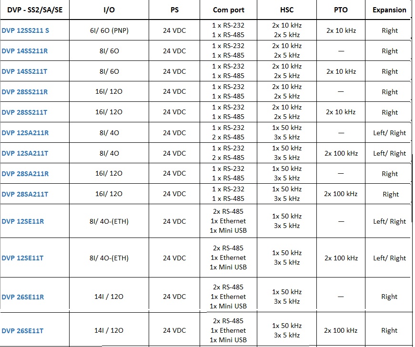Select the PTO column header

click(341, 10)
